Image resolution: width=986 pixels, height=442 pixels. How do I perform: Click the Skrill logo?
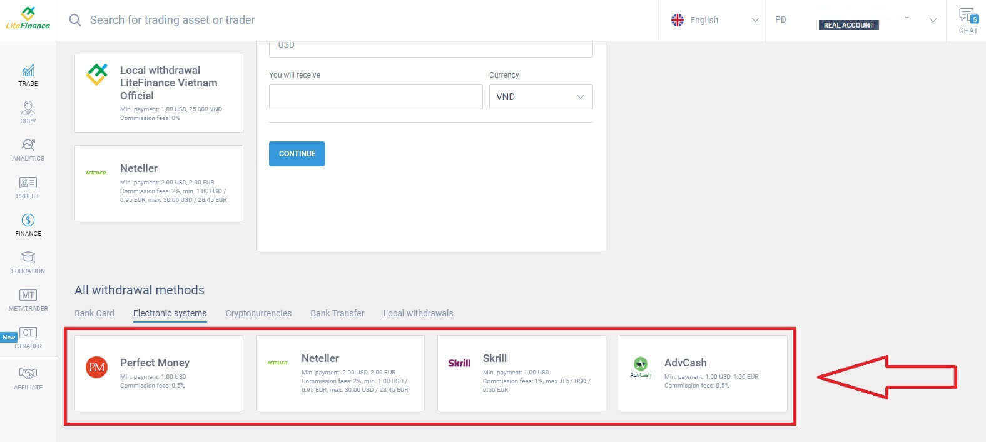tap(459, 363)
